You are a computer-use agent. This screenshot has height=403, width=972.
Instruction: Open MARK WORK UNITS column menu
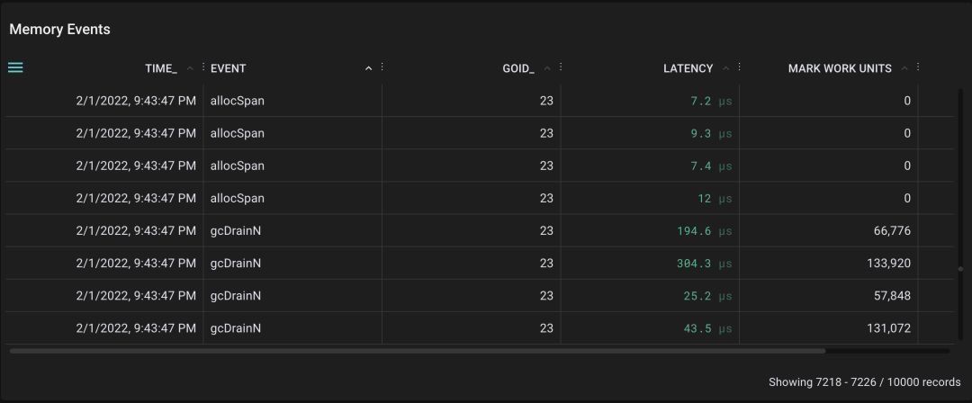click(x=918, y=67)
